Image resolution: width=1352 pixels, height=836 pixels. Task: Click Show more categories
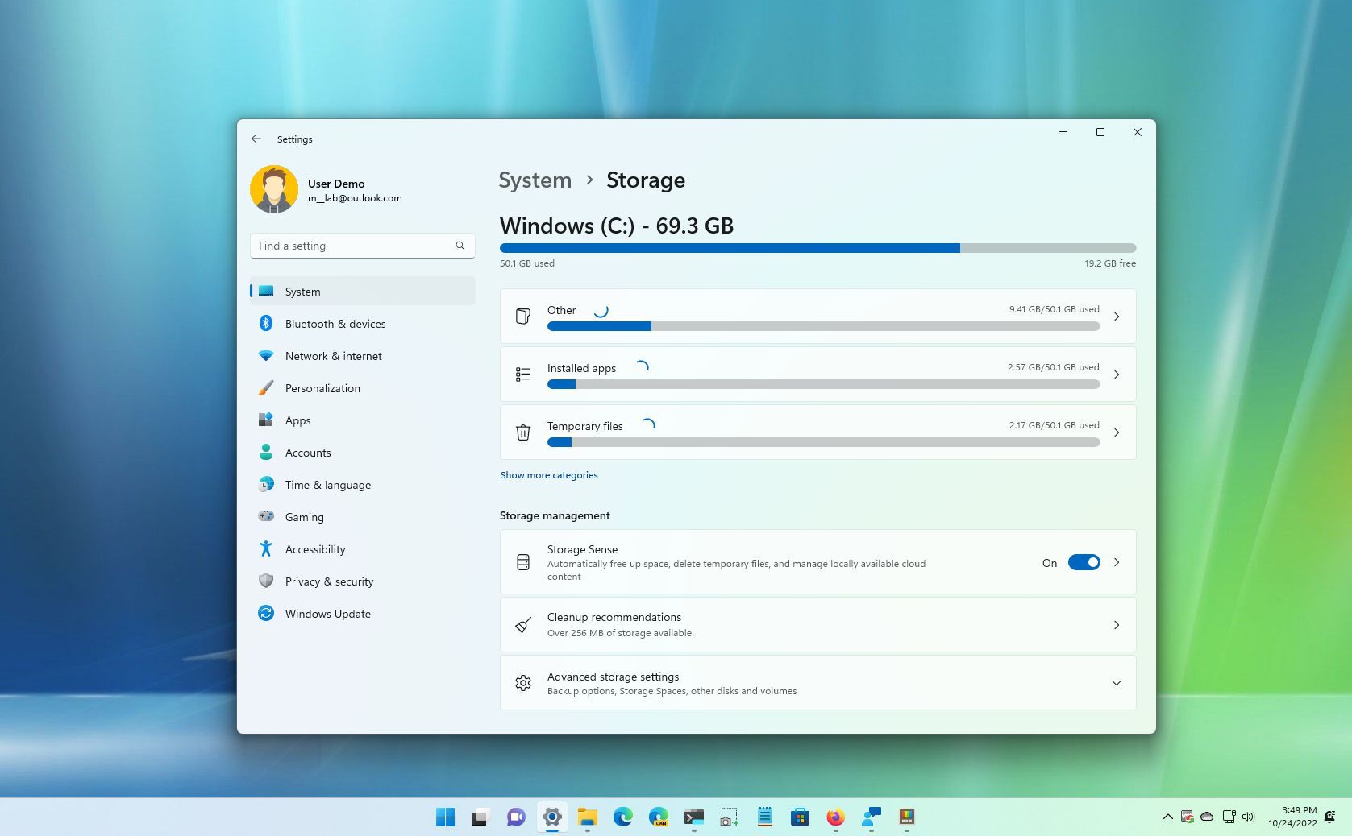(x=548, y=474)
